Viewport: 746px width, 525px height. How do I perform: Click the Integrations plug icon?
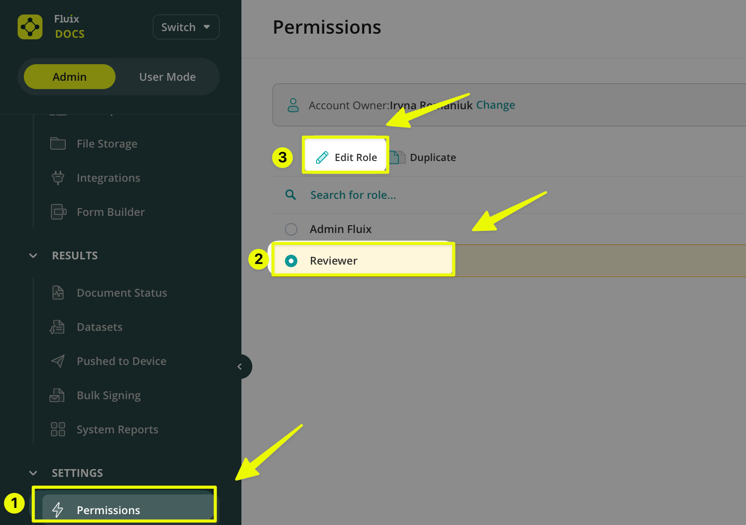click(x=58, y=178)
